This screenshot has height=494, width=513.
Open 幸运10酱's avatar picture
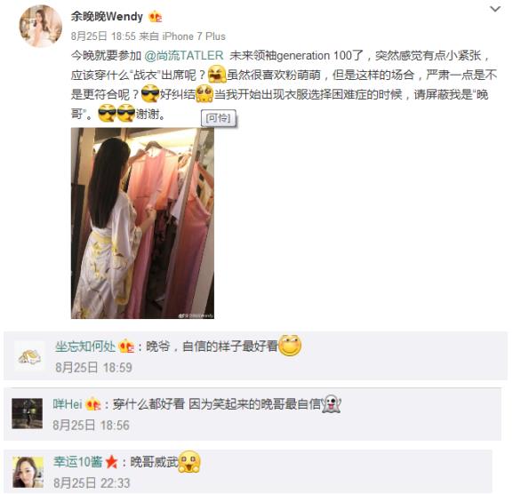[28, 472]
